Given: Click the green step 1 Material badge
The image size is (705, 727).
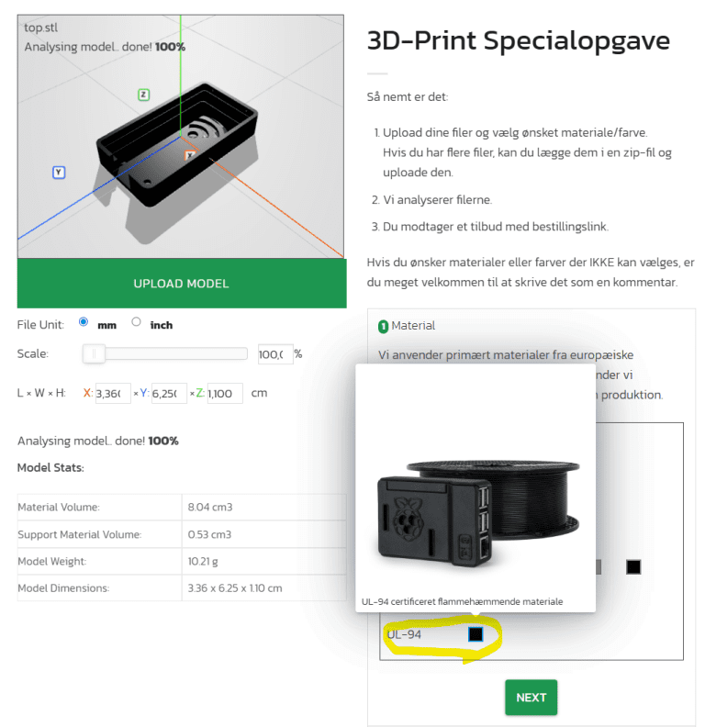Looking at the screenshot, I should coord(383,327).
